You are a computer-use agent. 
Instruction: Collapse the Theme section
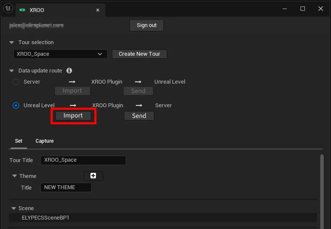point(14,176)
